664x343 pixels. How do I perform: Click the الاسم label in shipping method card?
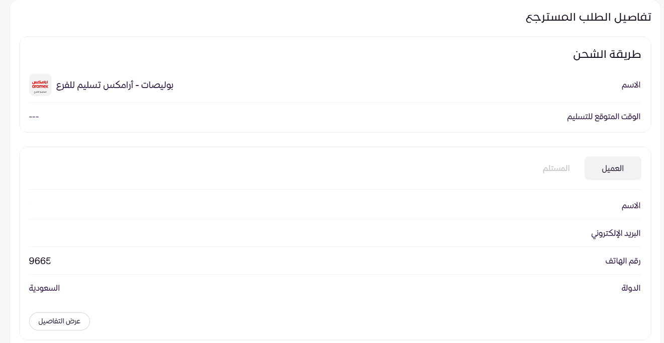click(x=631, y=85)
